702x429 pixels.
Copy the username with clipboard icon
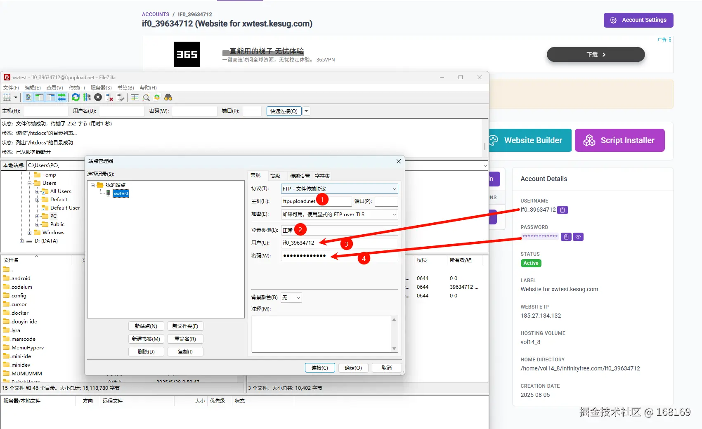click(x=562, y=210)
